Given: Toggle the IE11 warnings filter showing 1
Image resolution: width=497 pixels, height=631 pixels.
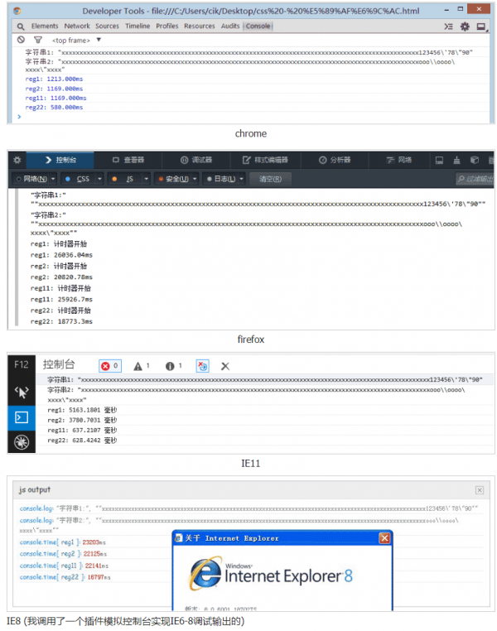Looking at the screenshot, I should tap(142, 365).
